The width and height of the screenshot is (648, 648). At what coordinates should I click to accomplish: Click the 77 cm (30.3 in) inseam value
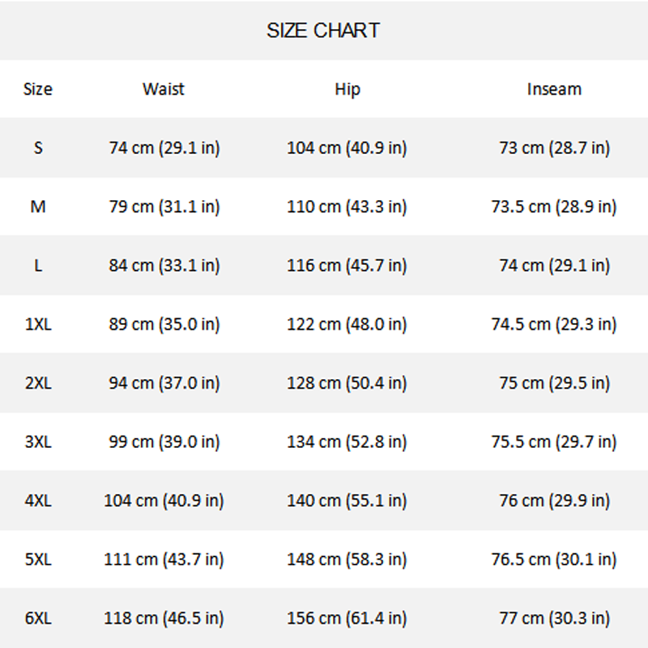point(554,618)
